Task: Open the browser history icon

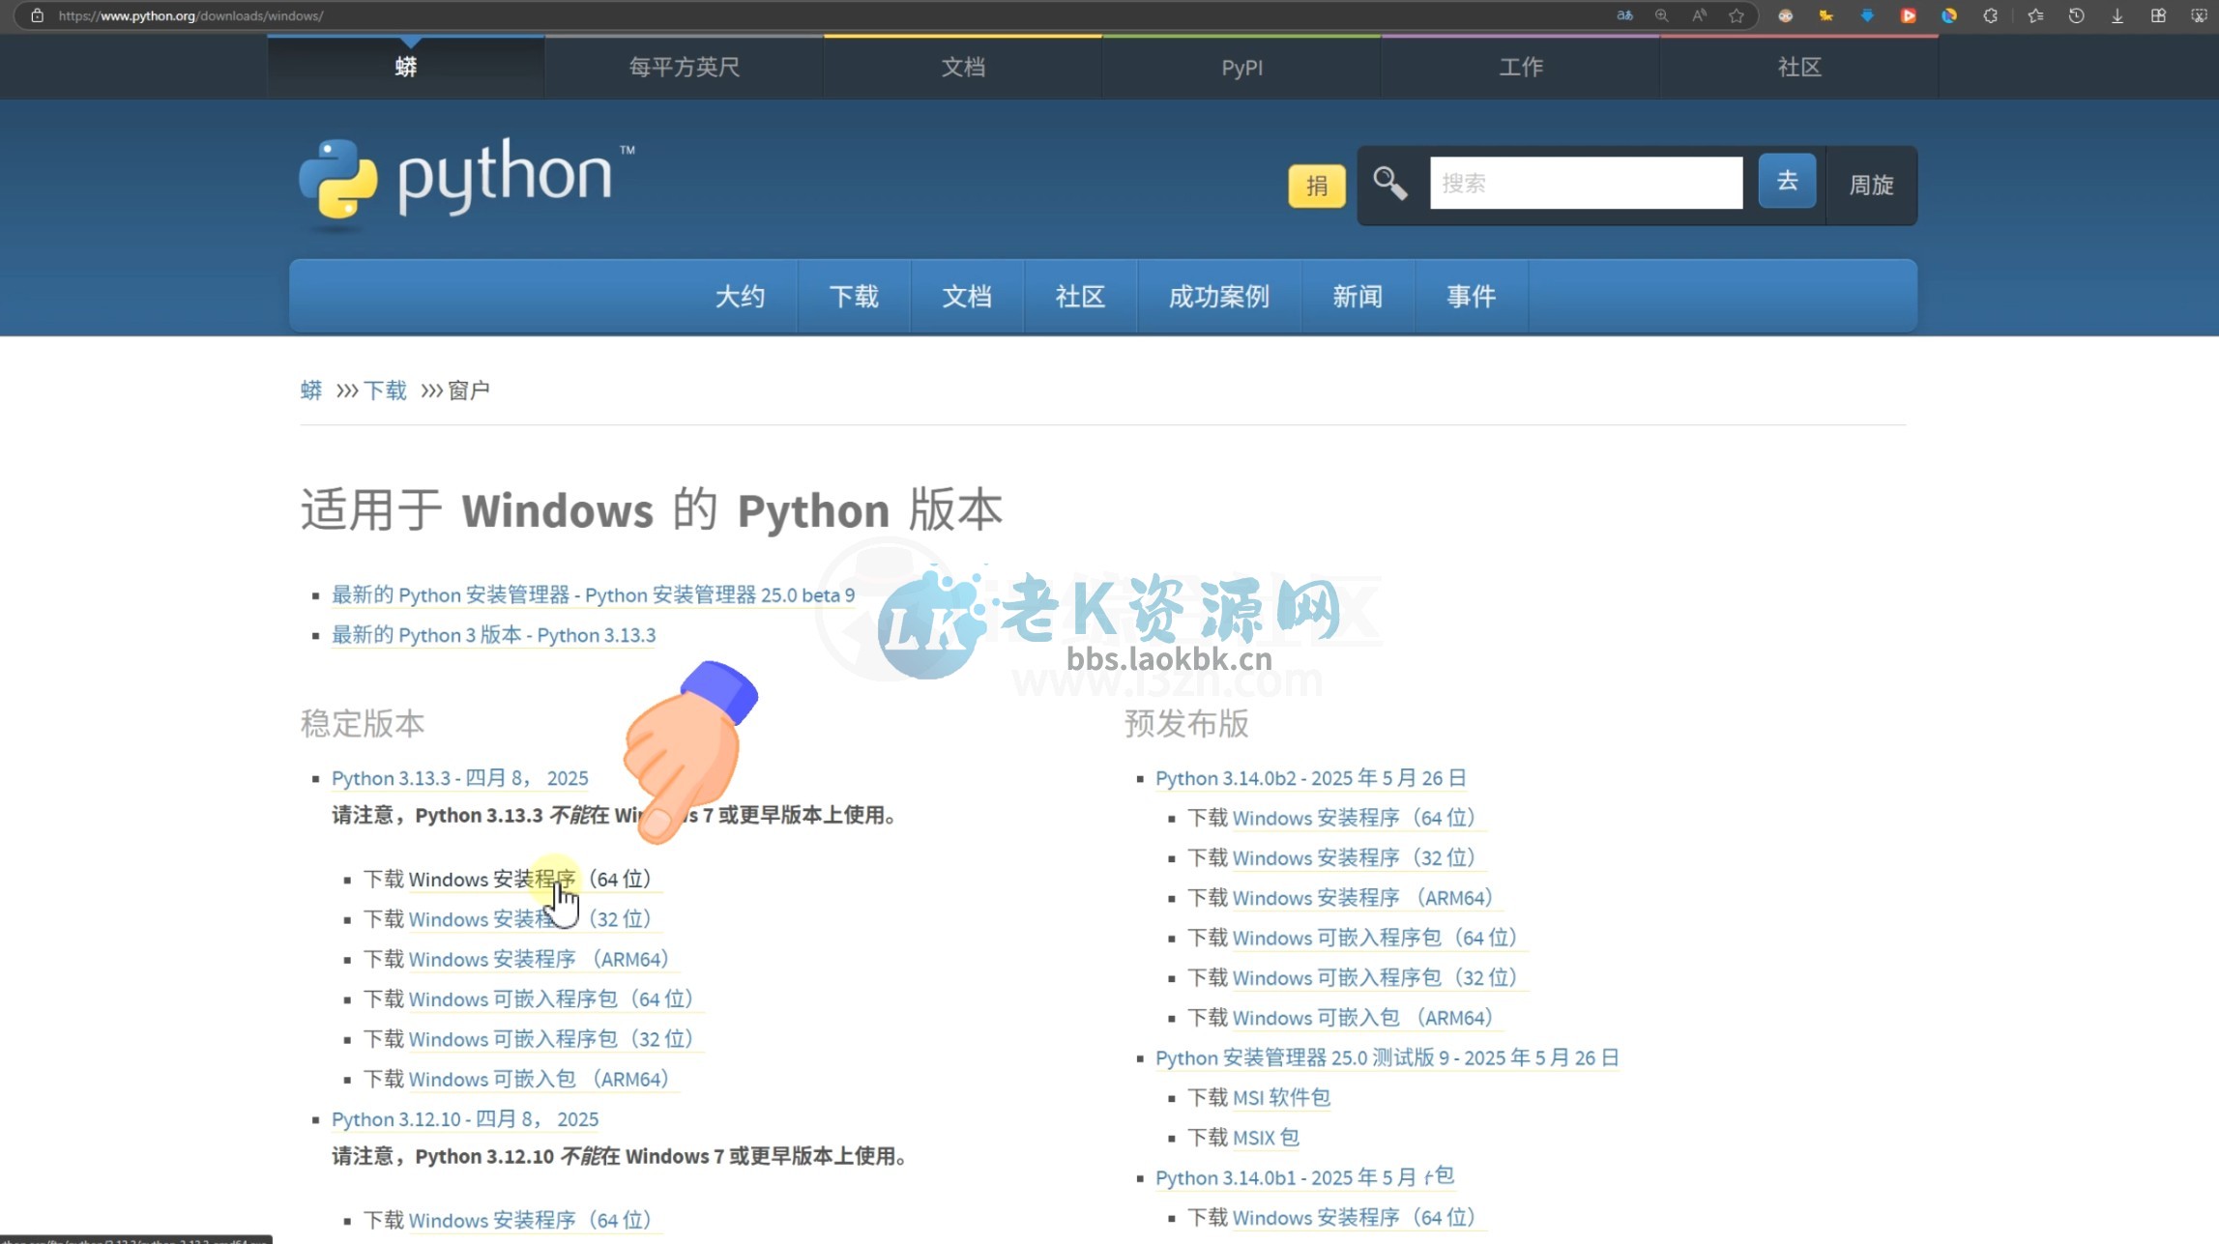Action: [2076, 15]
